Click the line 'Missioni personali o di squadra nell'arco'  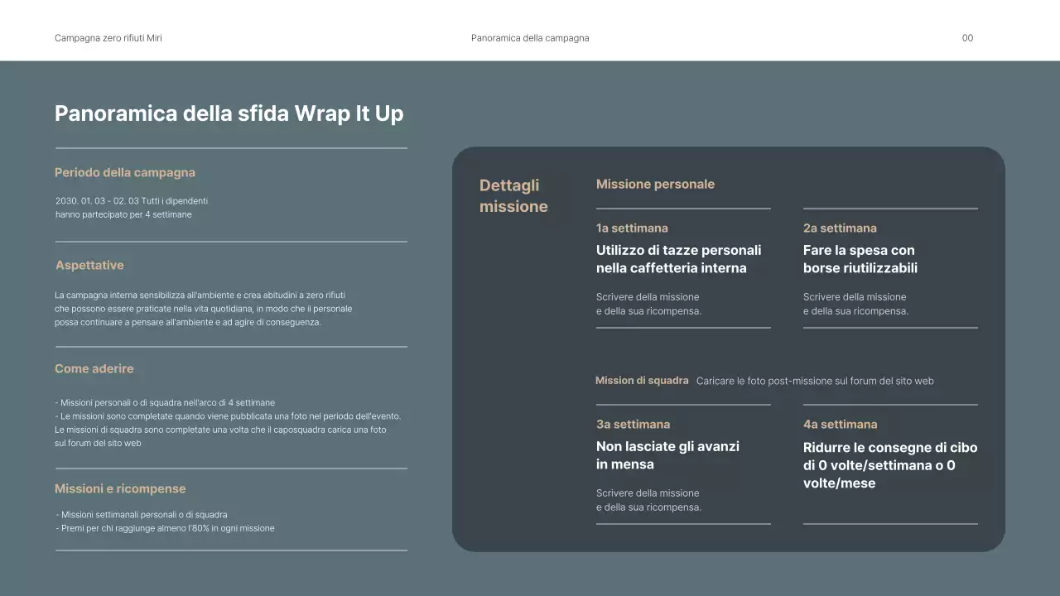(167, 403)
